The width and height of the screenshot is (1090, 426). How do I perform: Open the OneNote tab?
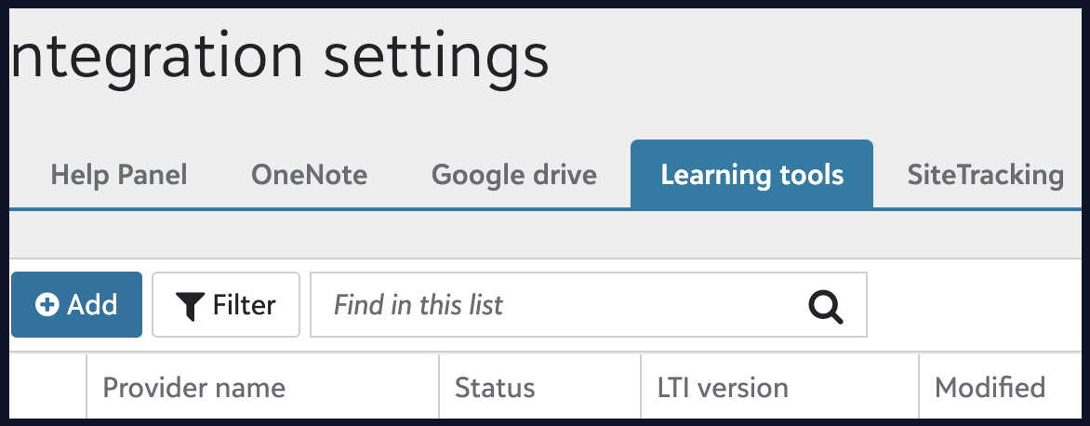tap(309, 175)
